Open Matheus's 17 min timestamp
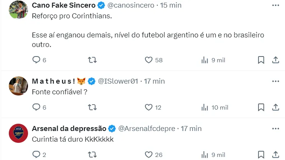 pos(154,81)
